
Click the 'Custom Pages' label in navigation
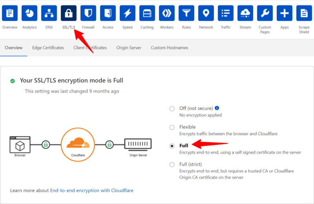(x=265, y=30)
